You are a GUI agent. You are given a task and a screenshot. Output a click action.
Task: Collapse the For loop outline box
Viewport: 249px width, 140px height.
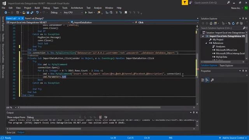tap(21, 71)
